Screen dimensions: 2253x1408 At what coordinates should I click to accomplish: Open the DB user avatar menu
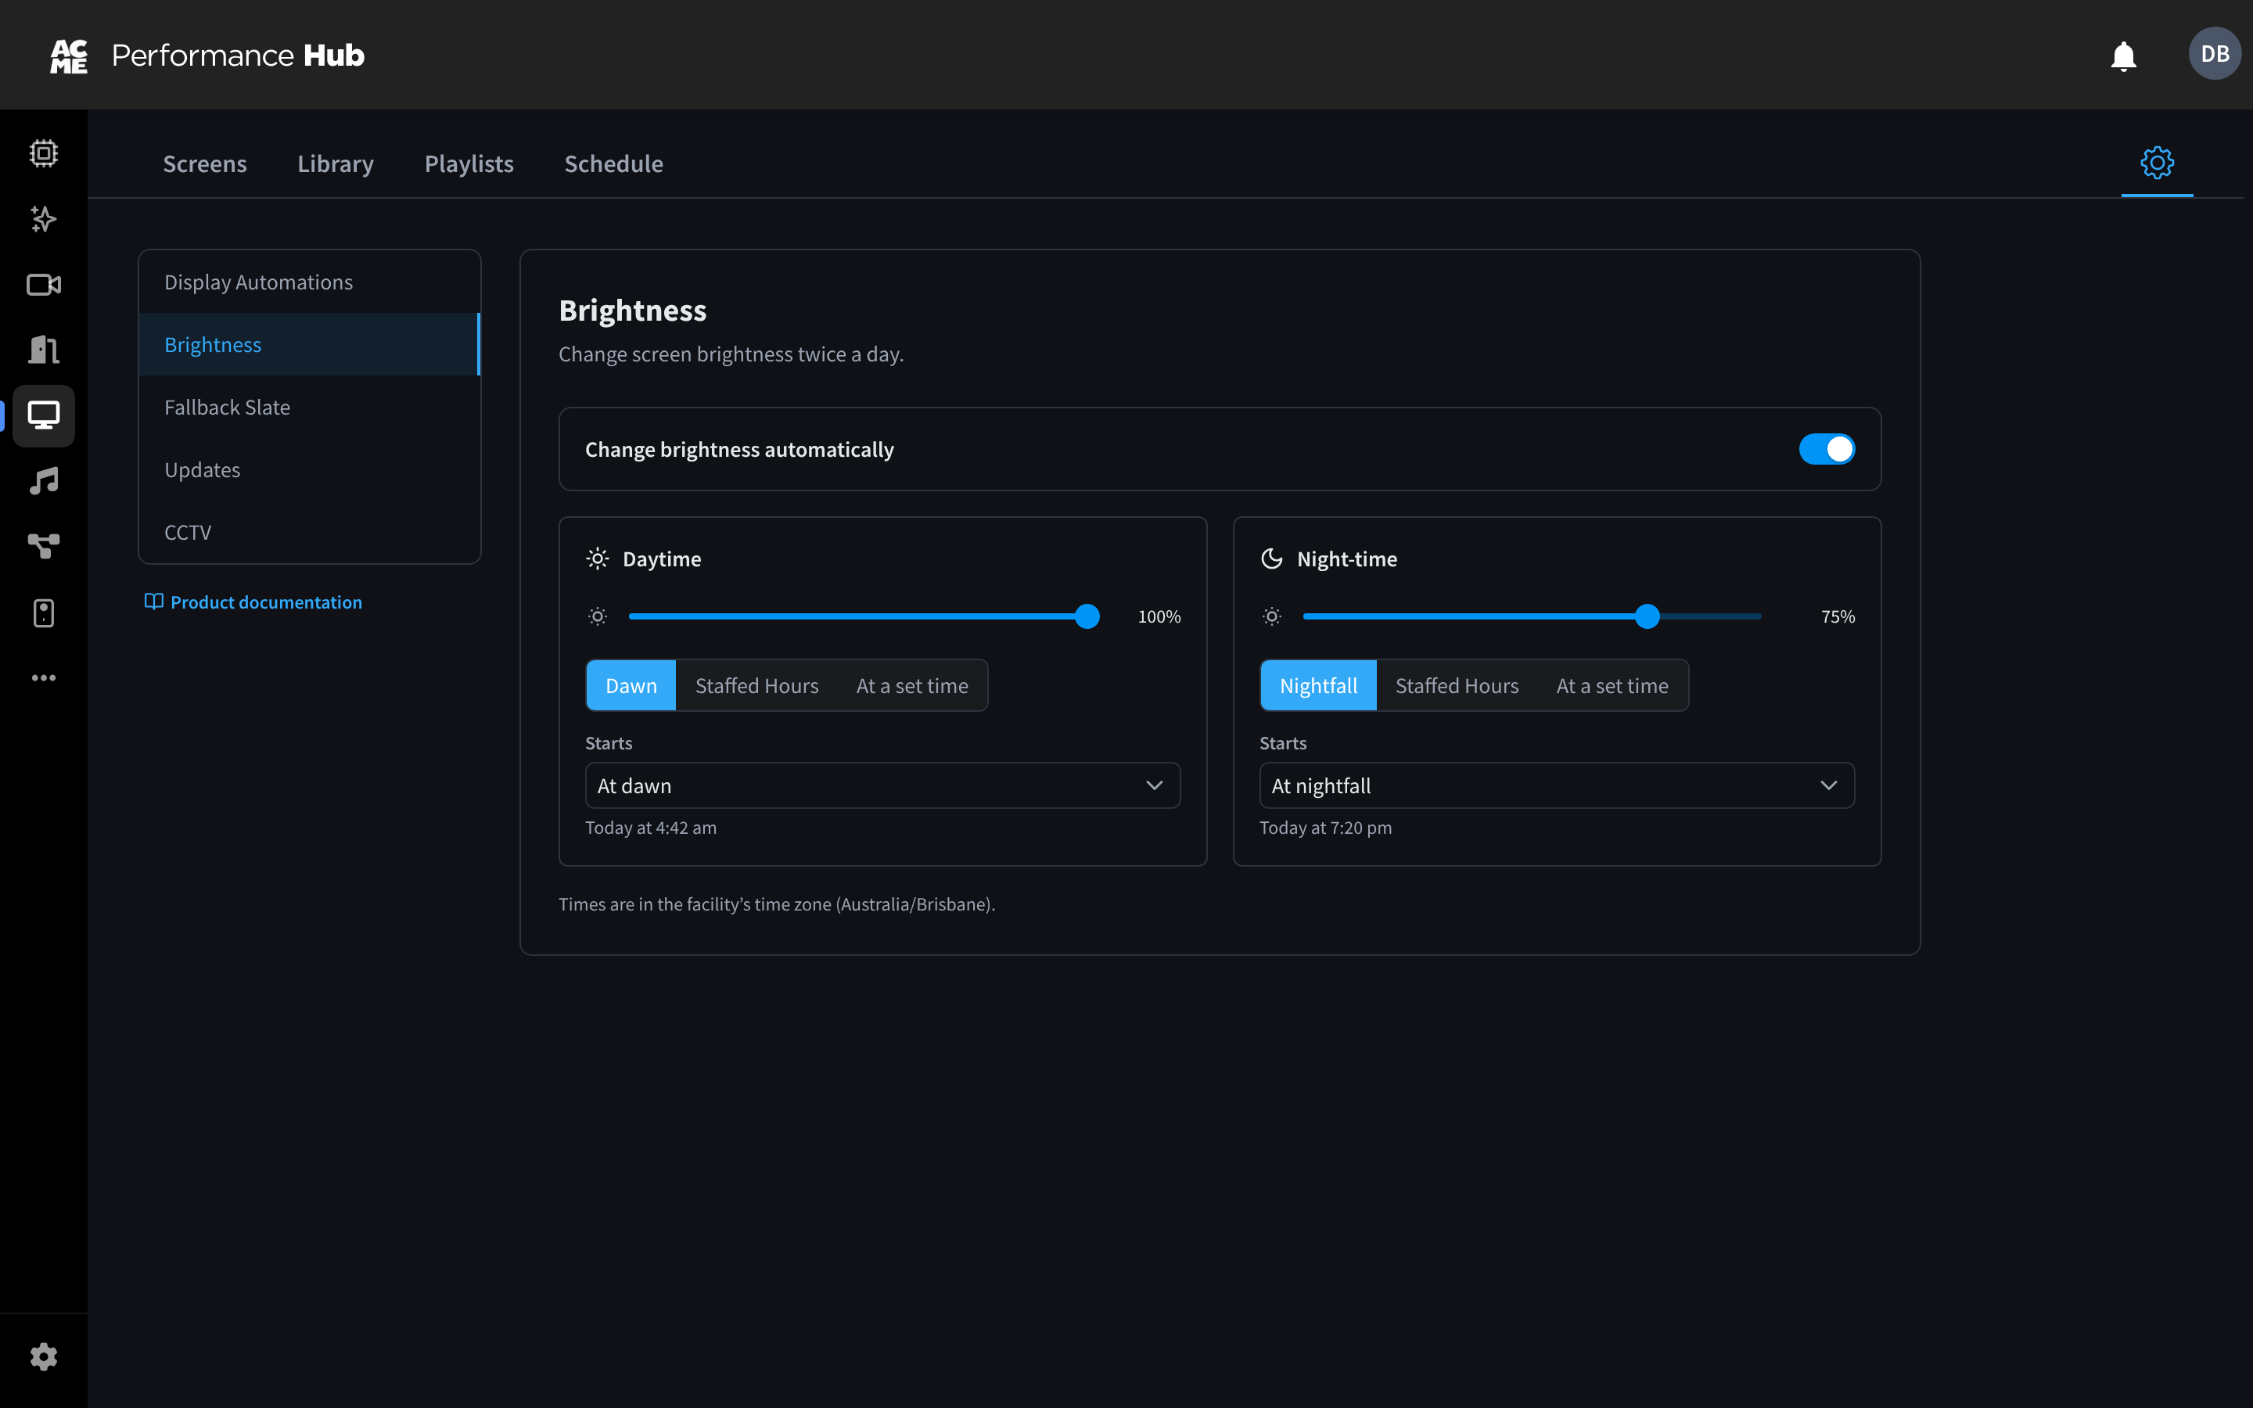[x=2214, y=54]
